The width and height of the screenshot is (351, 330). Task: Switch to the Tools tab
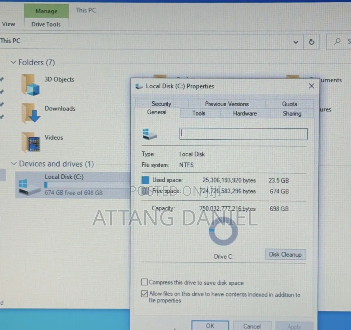pyautogui.click(x=199, y=113)
